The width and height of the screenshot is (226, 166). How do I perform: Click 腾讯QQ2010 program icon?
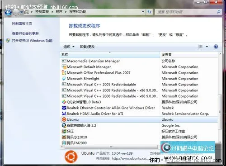pyautogui.click(x=64, y=137)
